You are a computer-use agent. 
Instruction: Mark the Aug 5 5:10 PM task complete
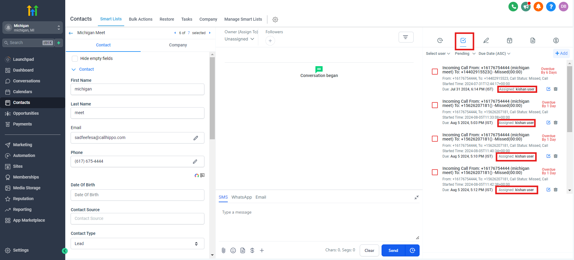click(435, 139)
